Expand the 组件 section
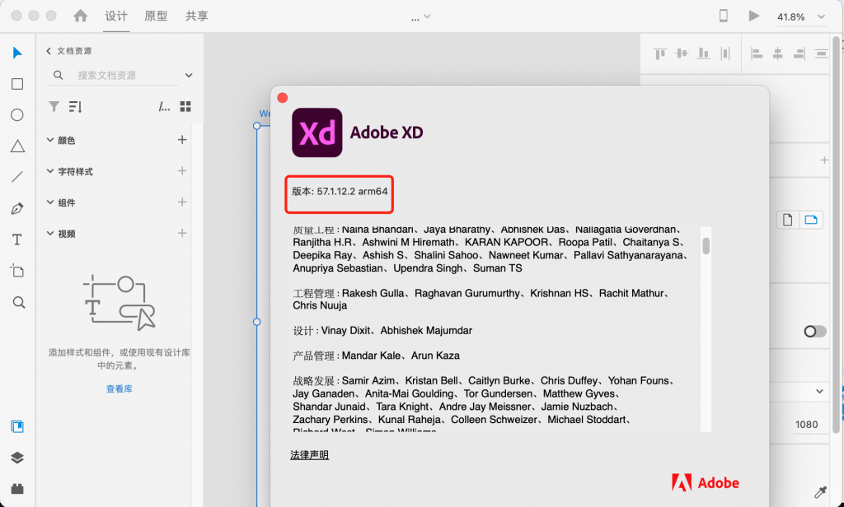Image resolution: width=844 pixels, height=507 pixels. pyautogui.click(x=49, y=202)
